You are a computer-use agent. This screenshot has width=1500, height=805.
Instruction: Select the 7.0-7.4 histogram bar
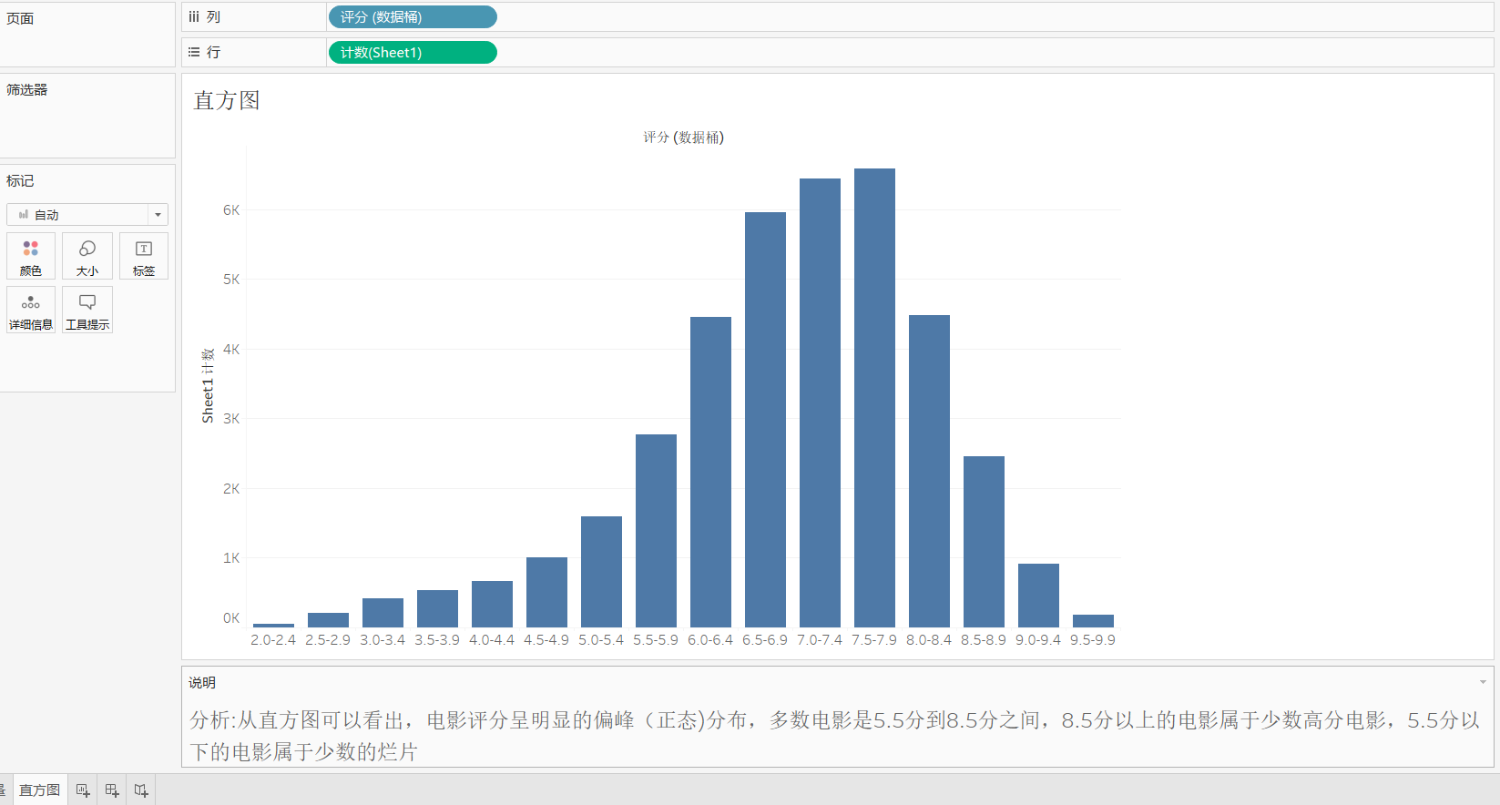[820, 402]
